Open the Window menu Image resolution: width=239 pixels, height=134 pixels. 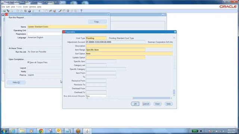tap(32, 7)
